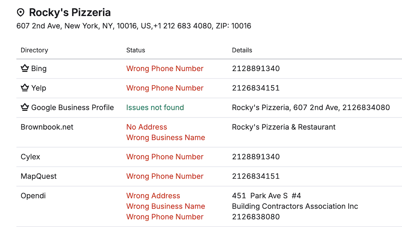
Task: Open the Yelp directory listing
Action: click(x=39, y=88)
